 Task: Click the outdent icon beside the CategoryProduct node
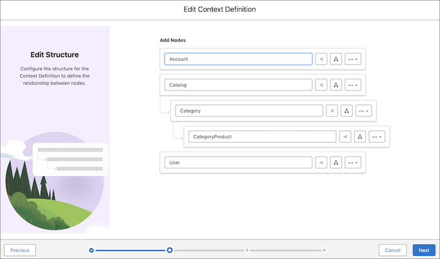(345, 136)
